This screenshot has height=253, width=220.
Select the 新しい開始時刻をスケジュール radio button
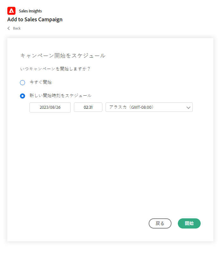(x=23, y=96)
